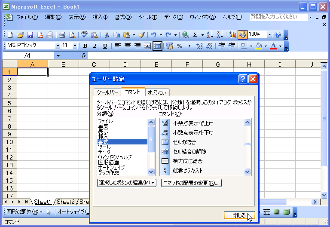Expand the Font Color dropdown arrow
This screenshot has height=227, width=330.
(280, 46)
